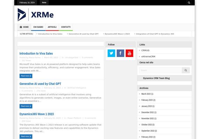Click ticker link Generative AI used by Chat GPT
Screen dimensions: 209x139
coord(84,34)
